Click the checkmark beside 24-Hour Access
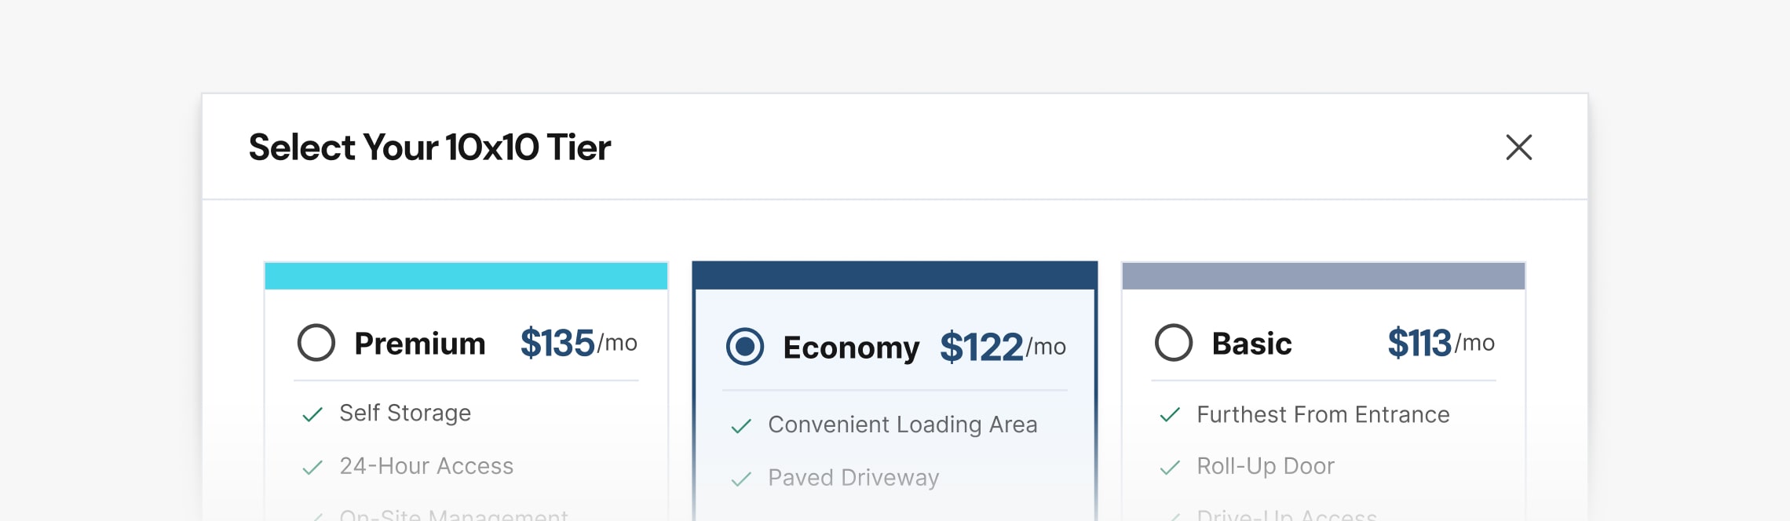Image resolution: width=1790 pixels, height=521 pixels. (x=312, y=468)
